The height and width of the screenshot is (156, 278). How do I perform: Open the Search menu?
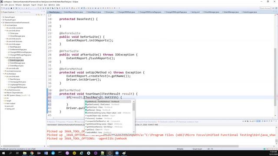[x=34, y=5]
